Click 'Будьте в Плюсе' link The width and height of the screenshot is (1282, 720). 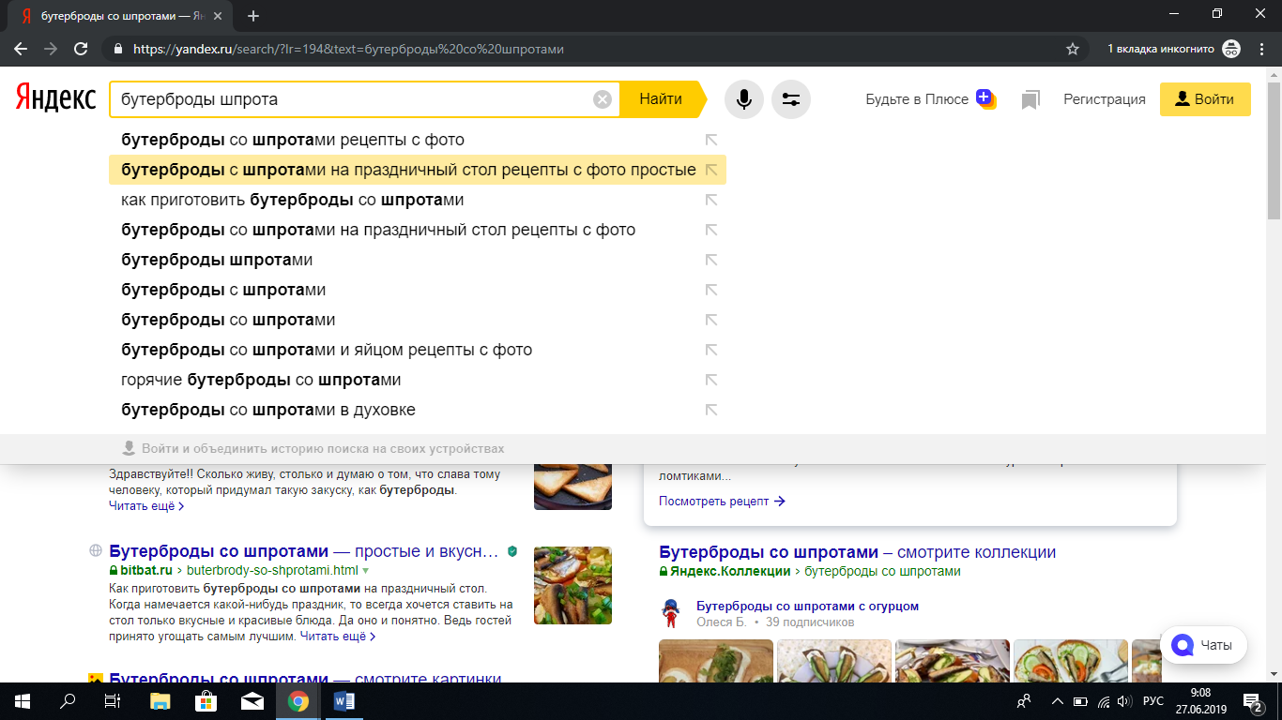(917, 99)
